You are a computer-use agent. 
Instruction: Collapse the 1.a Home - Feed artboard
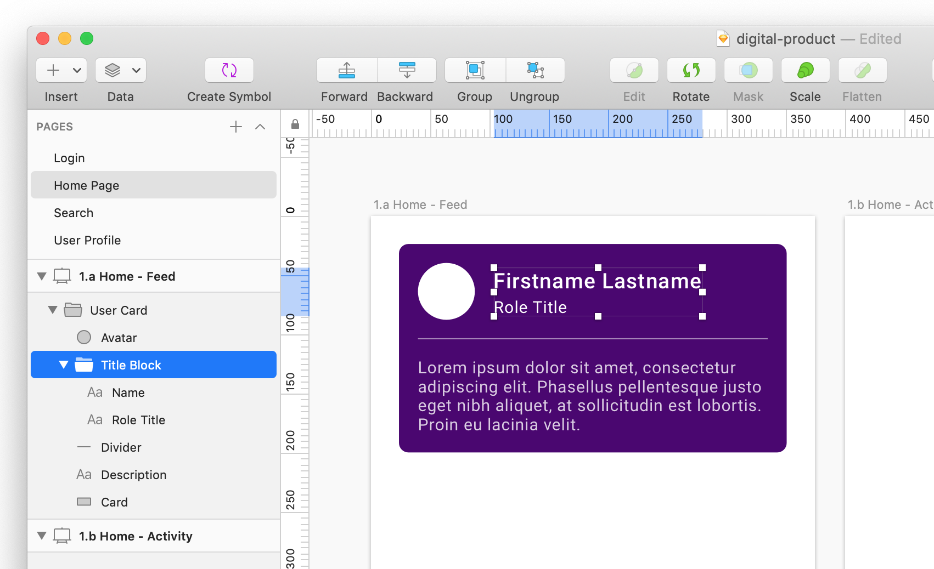point(42,276)
